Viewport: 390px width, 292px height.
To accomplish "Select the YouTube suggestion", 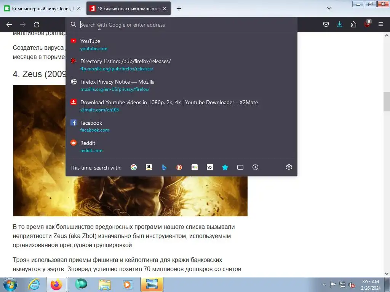I will point(182,45).
